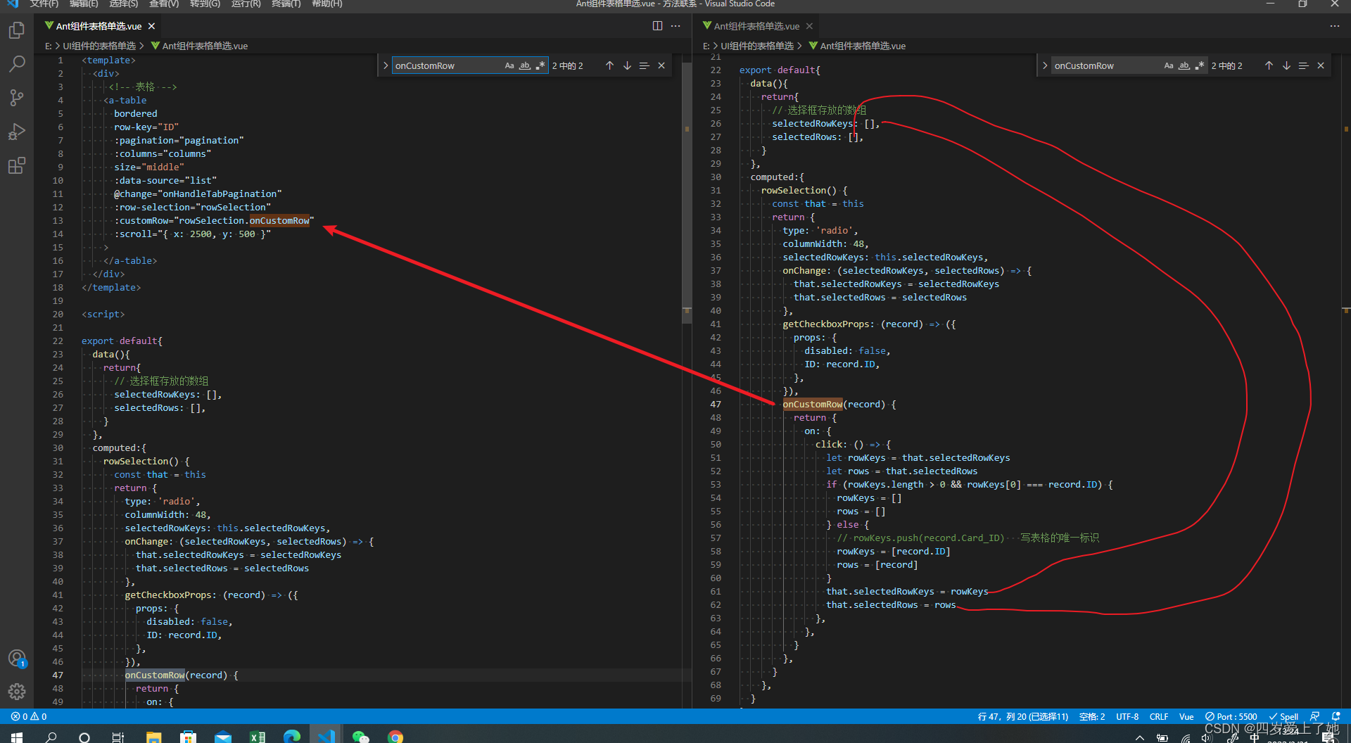1351x743 pixels.
Task: Open the Source Control view
Action: [17, 98]
